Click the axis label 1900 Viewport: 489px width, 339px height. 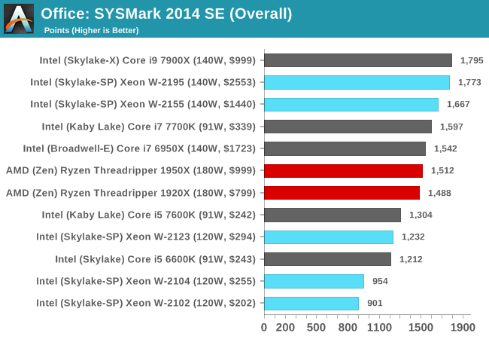[x=463, y=328]
